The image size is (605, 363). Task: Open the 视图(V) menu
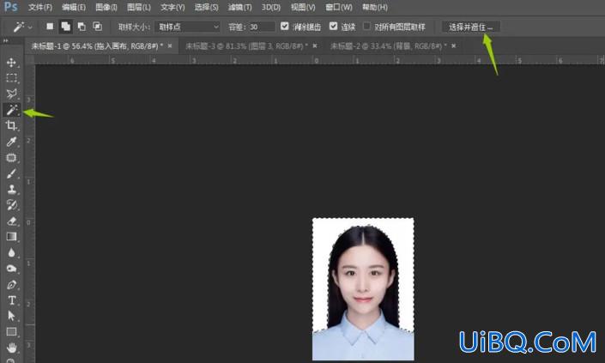[x=303, y=7]
